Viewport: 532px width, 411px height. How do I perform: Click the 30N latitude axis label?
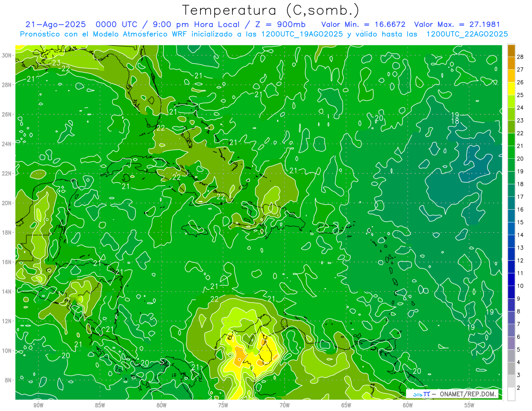[8, 55]
